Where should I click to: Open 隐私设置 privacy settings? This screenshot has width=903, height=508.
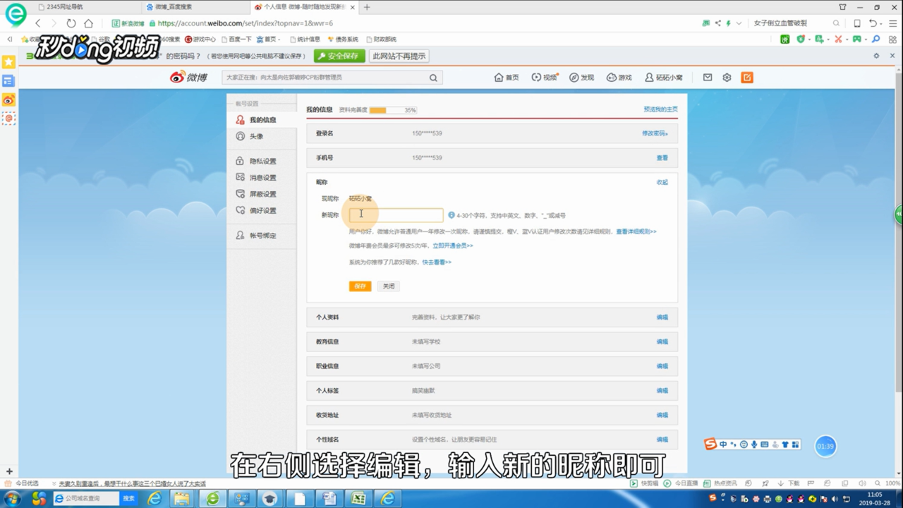(x=262, y=161)
